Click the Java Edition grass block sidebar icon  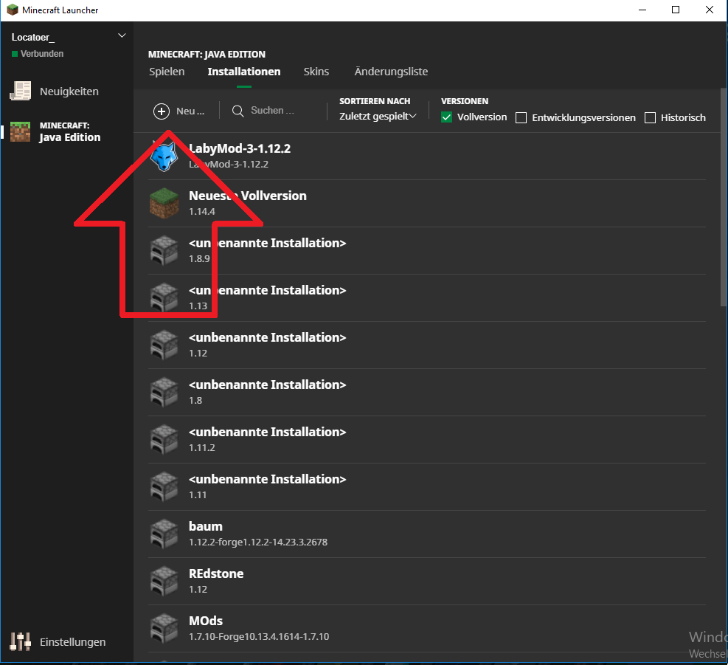pyautogui.click(x=21, y=132)
